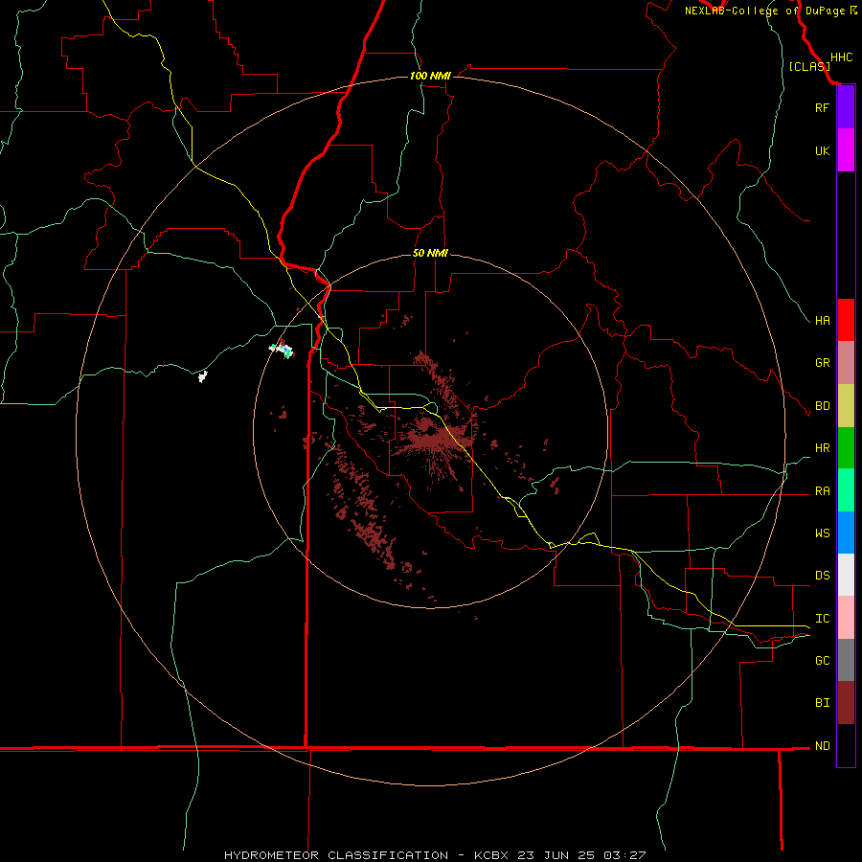This screenshot has height=862, width=862.
Task: Click the DS white legend swatch
Action: [x=846, y=575]
